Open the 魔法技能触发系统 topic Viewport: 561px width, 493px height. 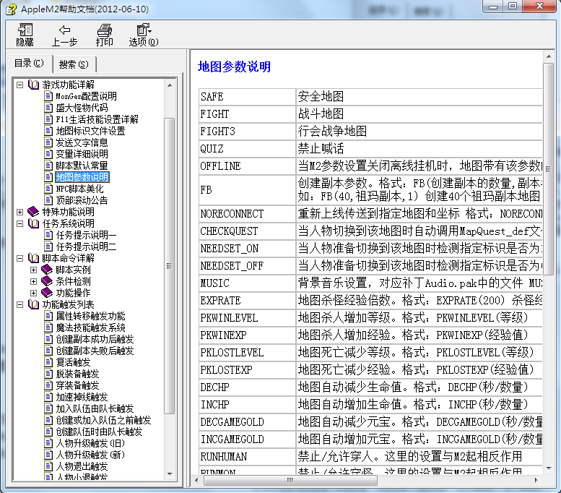pos(90,327)
